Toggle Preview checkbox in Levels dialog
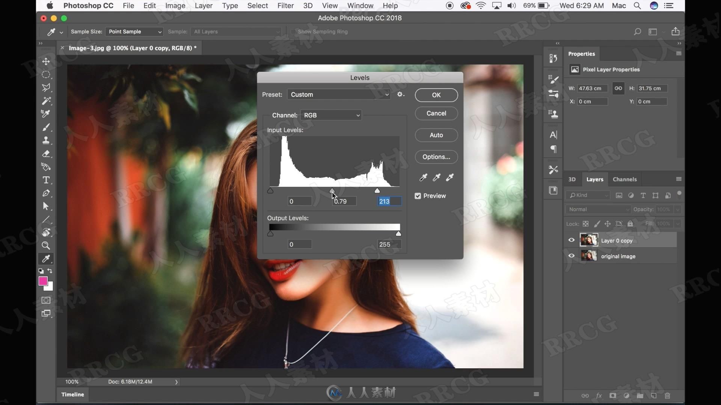Screen dimensions: 721x405 click(418, 195)
